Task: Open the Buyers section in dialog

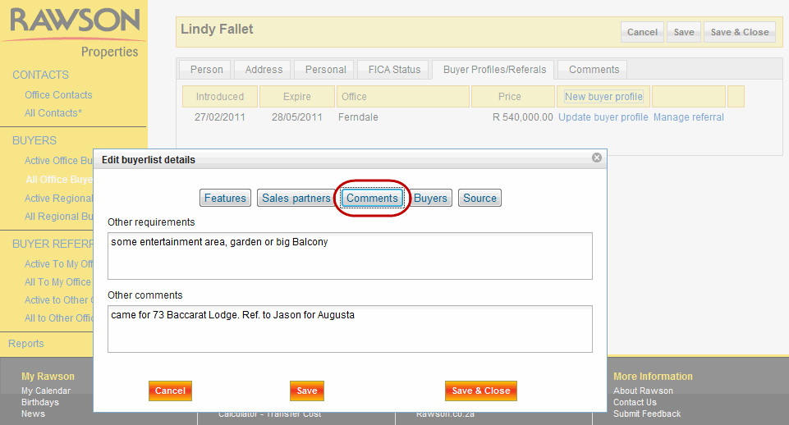Action: [x=430, y=198]
